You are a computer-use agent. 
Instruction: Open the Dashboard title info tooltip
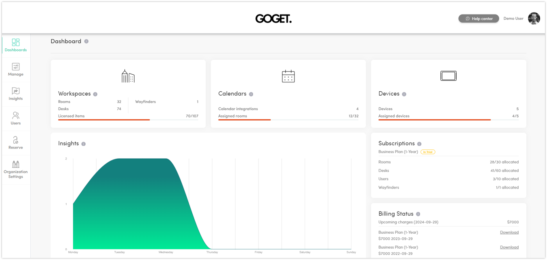click(x=86, y=41)
